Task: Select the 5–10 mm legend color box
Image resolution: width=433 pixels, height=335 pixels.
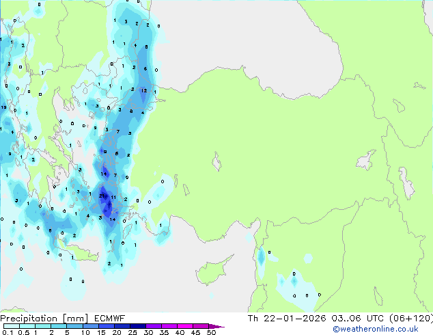Action: 74,326
